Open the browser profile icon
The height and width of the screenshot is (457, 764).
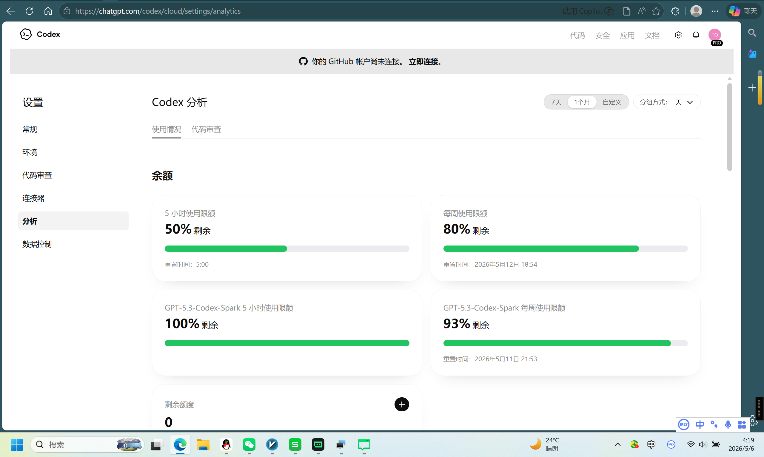[696, 11]
